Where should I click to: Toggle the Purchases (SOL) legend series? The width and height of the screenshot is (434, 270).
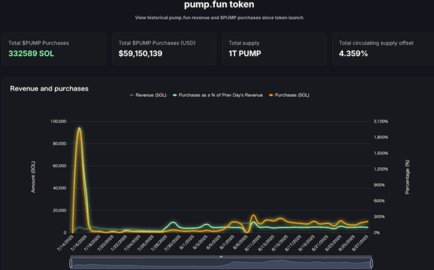click(x=289, y=95)
